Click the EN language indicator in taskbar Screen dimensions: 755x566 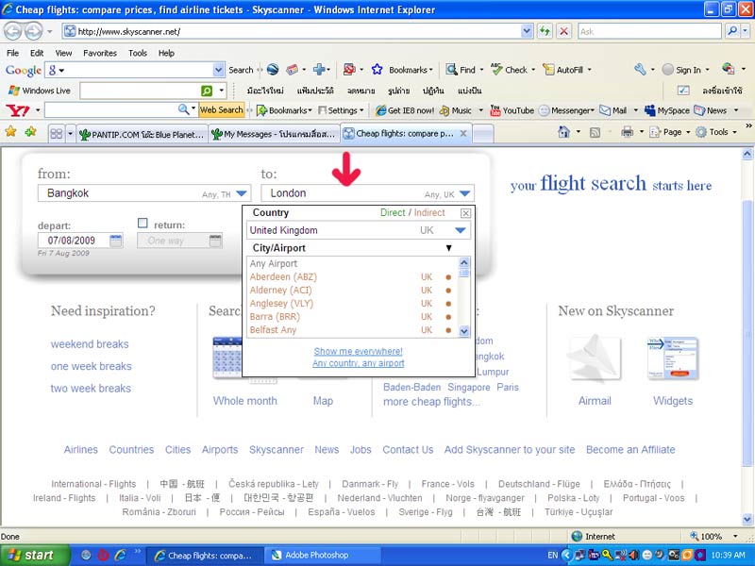click(553, 555)
